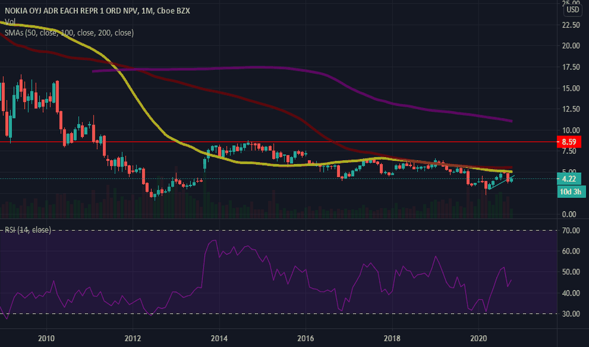Click the 2016 label on time axis
Screen dimensions: 589x347
(x=305, y=338)
